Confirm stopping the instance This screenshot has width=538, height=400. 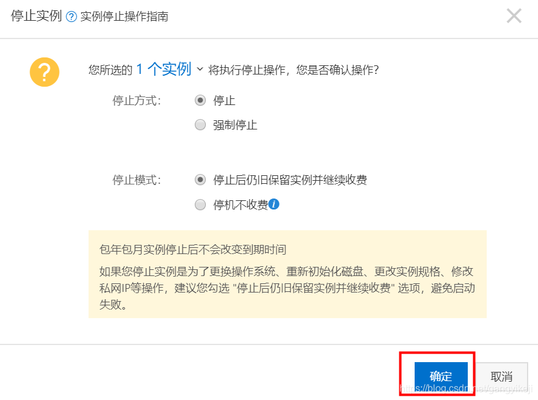click(x=440, y=376)
